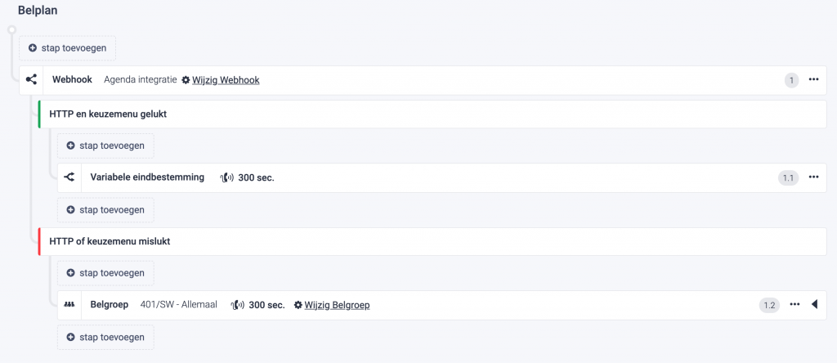Screen dimensions: 837x363
Task: Open the Wijzig Webhook link
Action: [226, 80]
